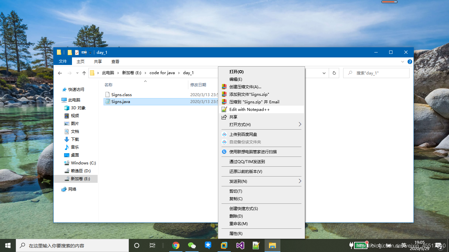Choose 压缩到 "Signs.zip" 并 Email

[x=262, y=102]
